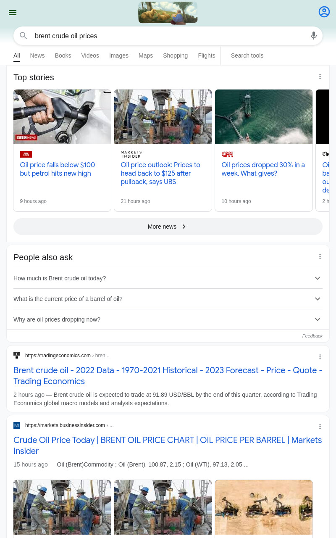336x538 pixels.
Task: Open the Google doodle image
Action: click(x=168, y=13)
